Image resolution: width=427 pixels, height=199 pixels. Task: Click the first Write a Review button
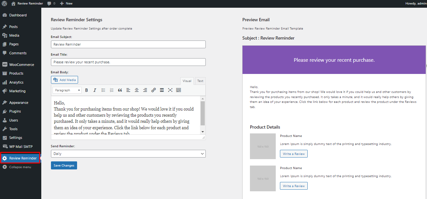[293, 154]
